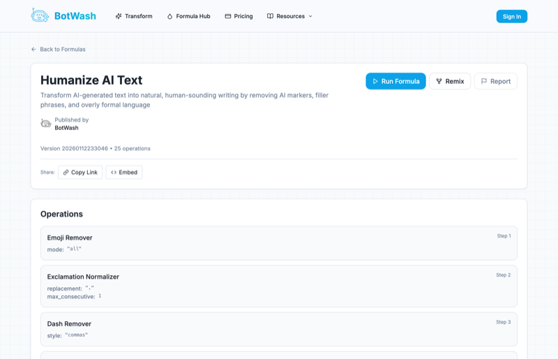This screenshot has width=558, height=359.
Task: Open the Embed code option
Action: 124,173
